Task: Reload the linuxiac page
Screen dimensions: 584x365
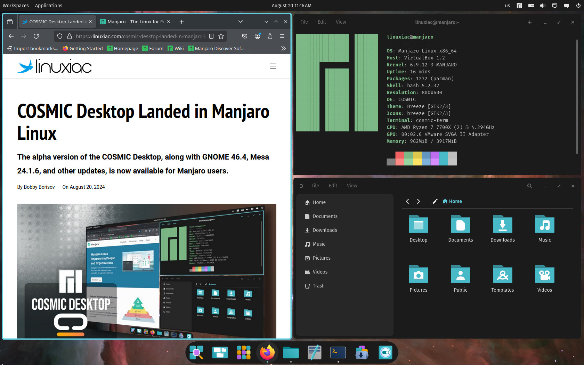Action: [36, 36]
